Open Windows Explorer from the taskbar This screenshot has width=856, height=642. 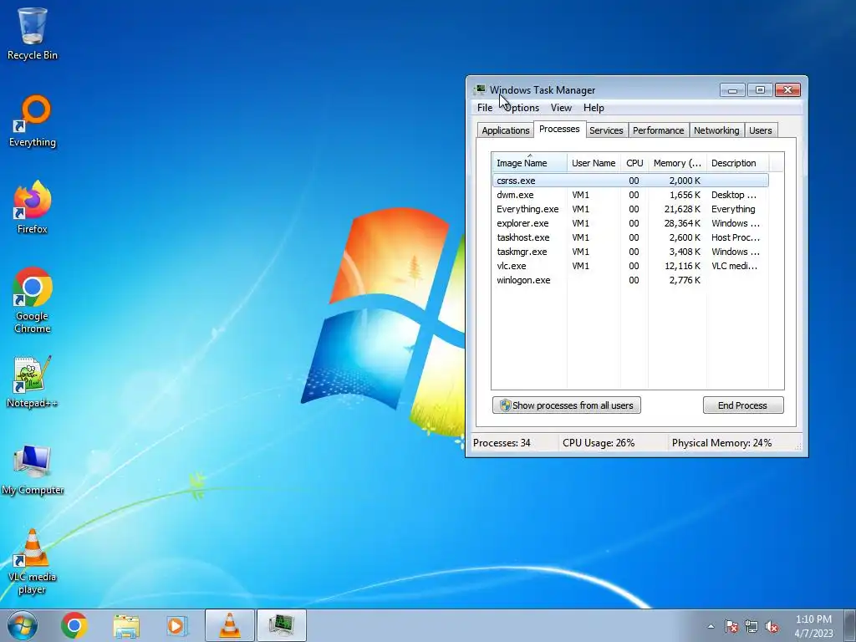pyautogui.click(x=126, y=625)
